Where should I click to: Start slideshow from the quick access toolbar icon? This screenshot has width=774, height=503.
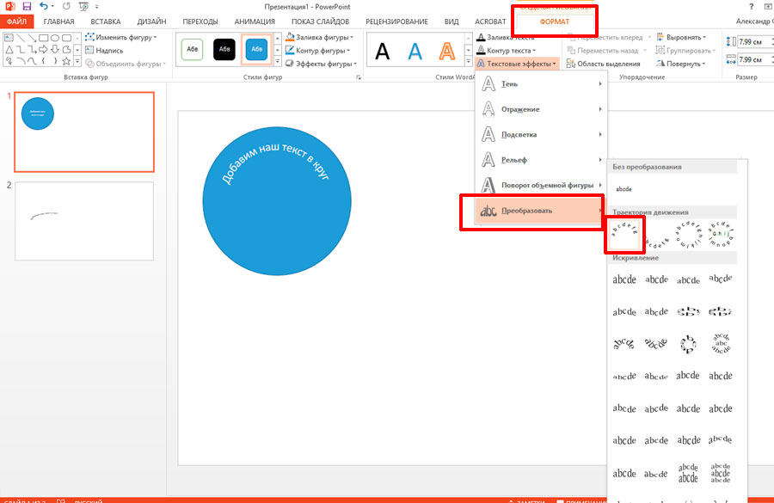(83, 6)
